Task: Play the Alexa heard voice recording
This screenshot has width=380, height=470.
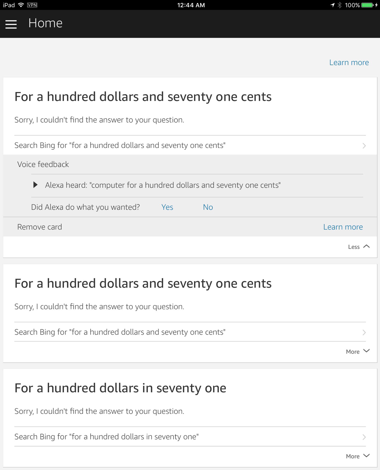Action: point(36,185)
